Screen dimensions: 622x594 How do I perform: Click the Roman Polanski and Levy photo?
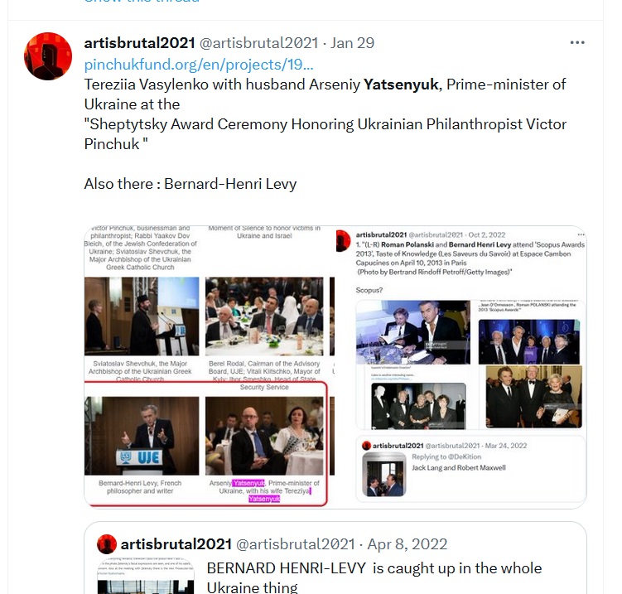[413, 332]
